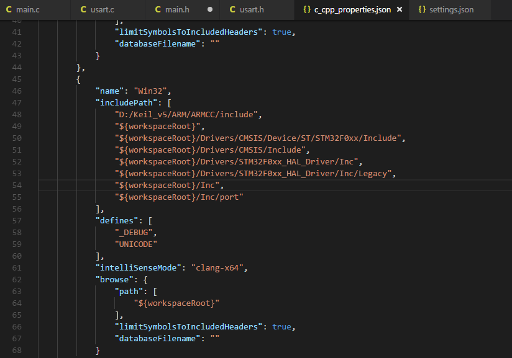The height and width of the screenshot is (358, 512).
Task: Click the braces icon on settings.json tab
Action: [x=422, y=10]
